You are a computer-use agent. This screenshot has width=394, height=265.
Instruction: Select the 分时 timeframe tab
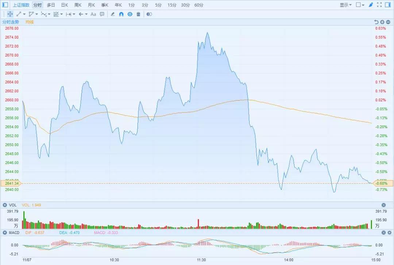coord(38,5)
